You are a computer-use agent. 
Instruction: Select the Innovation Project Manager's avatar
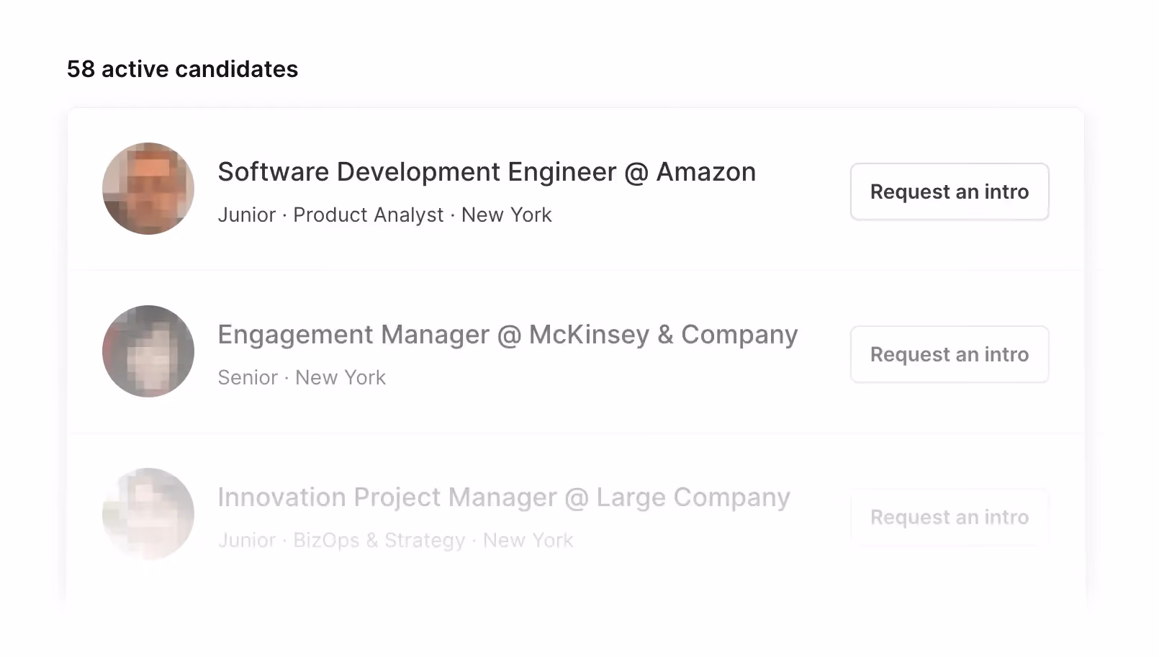tap(148, 514)
